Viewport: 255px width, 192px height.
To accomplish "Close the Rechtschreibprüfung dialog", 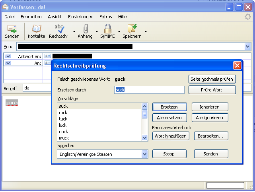I will tap(237, 66).
